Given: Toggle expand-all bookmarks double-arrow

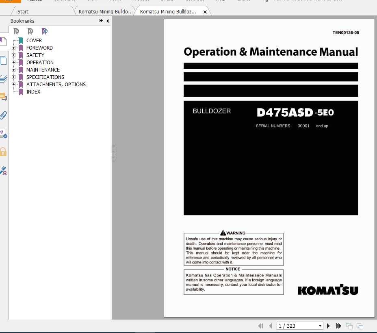Looking at the screenshot, I should [x=100, y=21].
